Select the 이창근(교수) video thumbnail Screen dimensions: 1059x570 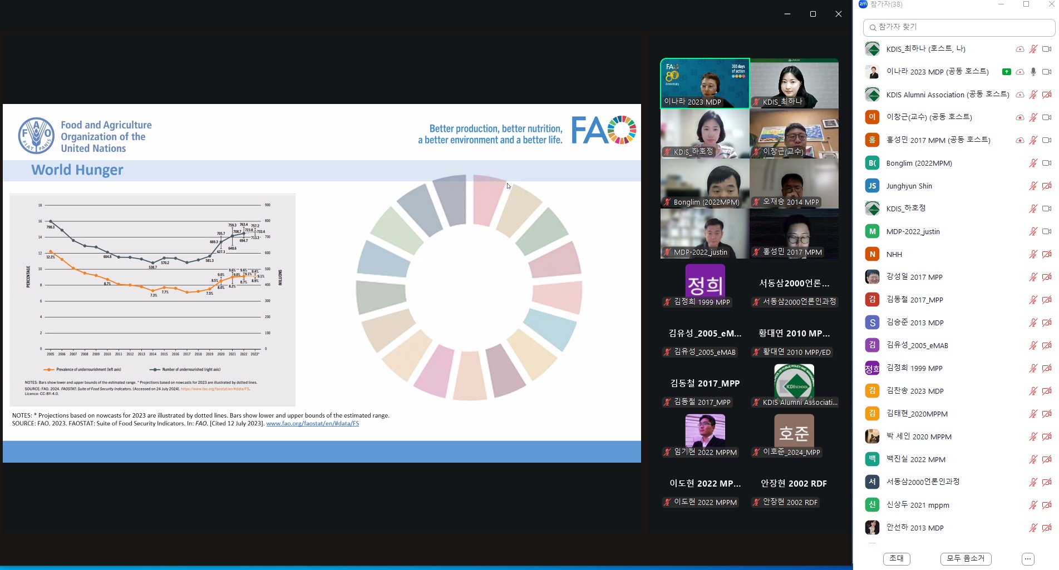pyautogui.click(x=794, y=133)
